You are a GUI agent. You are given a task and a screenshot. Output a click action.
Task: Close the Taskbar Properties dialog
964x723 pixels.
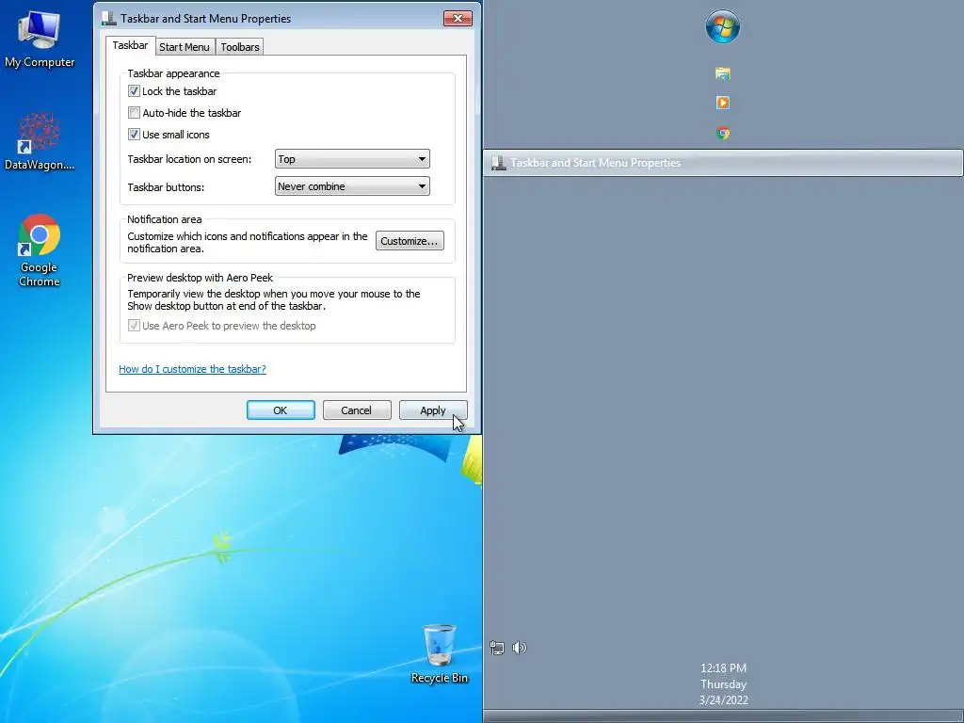tap(458, 19)
